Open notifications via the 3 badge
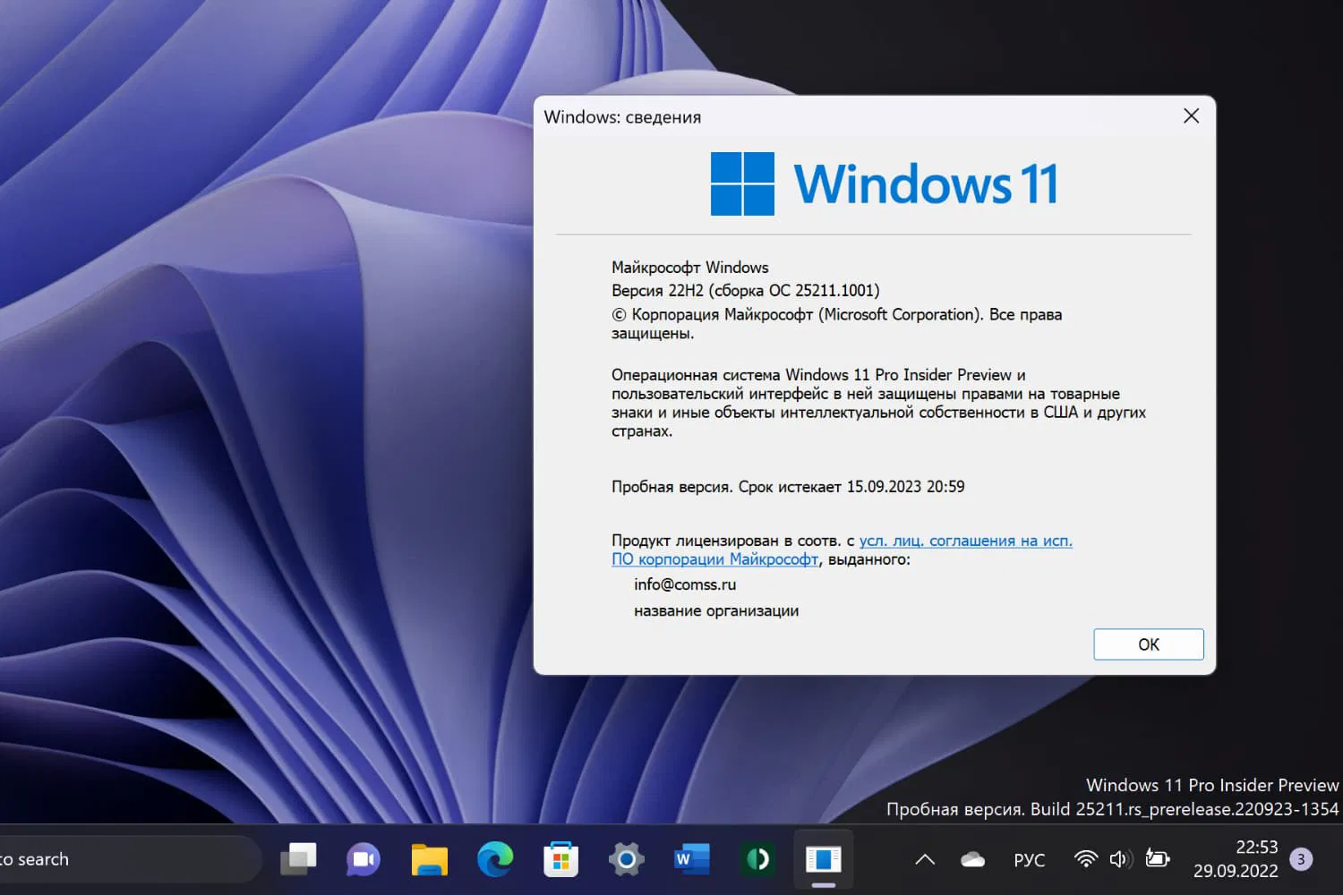1343x895 pixels. (1301, 859)
